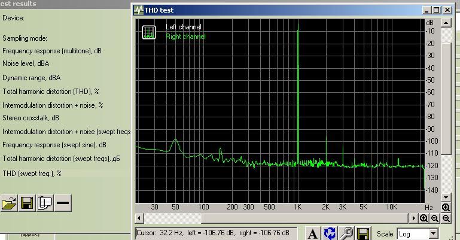
Task: Click the letter A text button
Action: click(313, 234)
